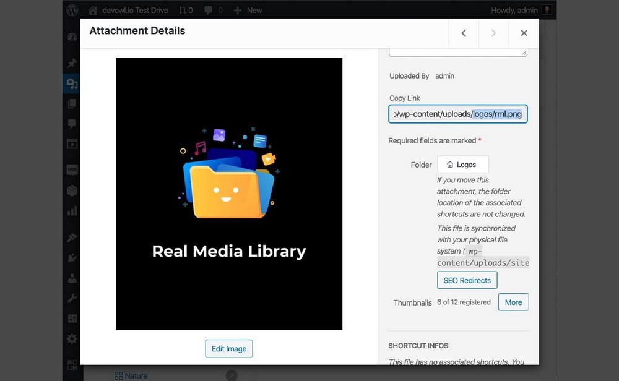The height and width of the screenshot is (381, 619).
Task: Select the Nature folder behind the dialog
Action: (131, 376)
